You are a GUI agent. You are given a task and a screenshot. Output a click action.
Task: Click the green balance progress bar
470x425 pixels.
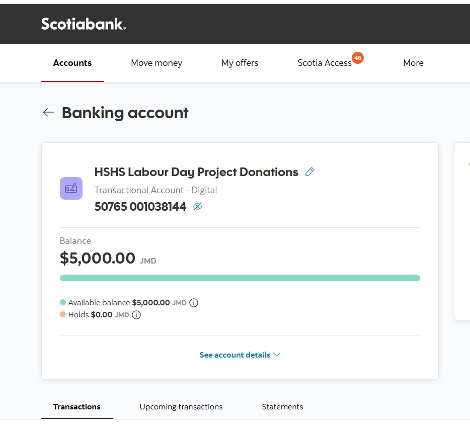(240, 278)
